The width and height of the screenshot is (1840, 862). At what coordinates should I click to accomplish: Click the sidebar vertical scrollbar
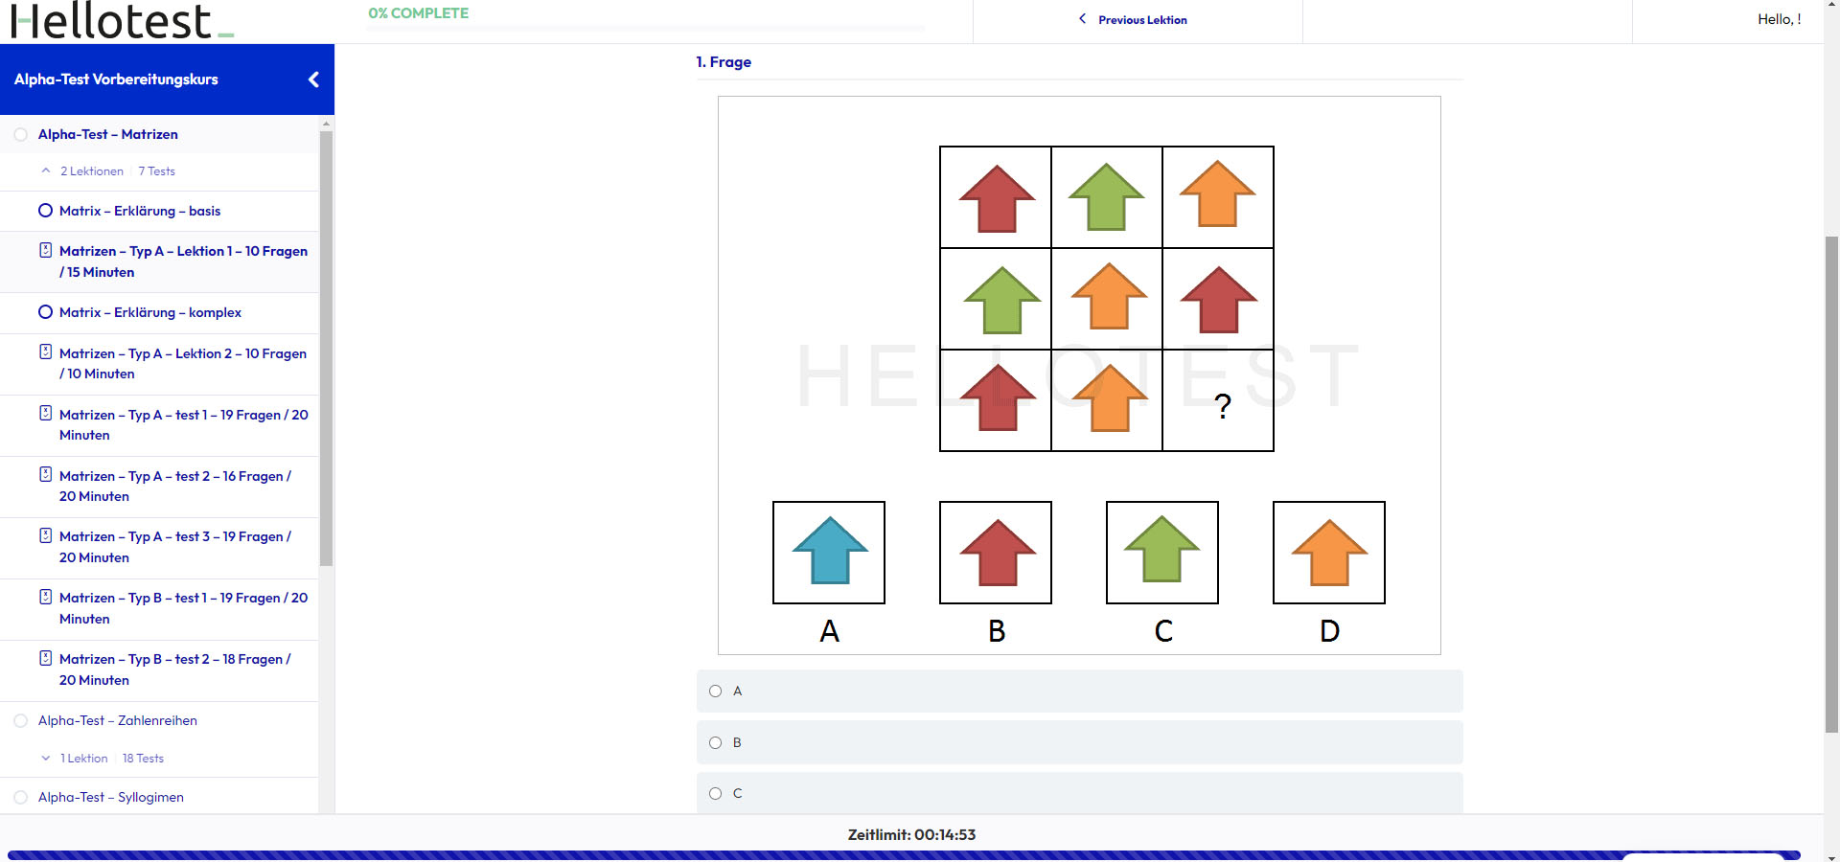326,349
